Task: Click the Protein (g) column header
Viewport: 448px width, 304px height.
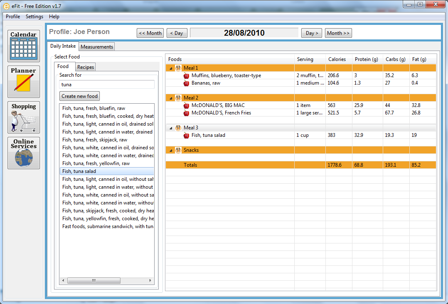Action: coord(367,59)
